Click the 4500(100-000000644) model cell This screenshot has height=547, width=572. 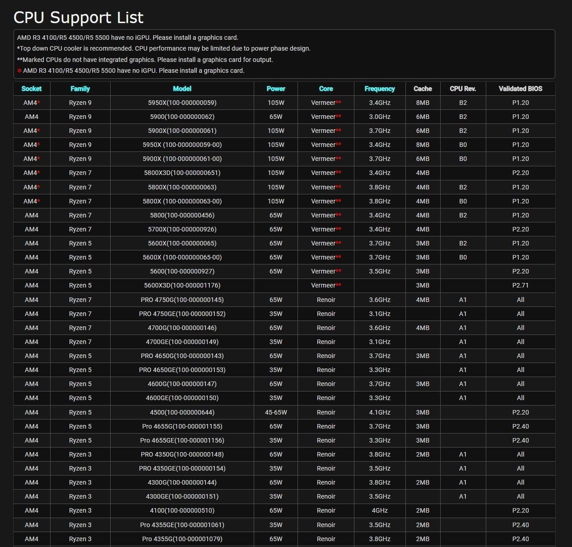pos(182,412)
